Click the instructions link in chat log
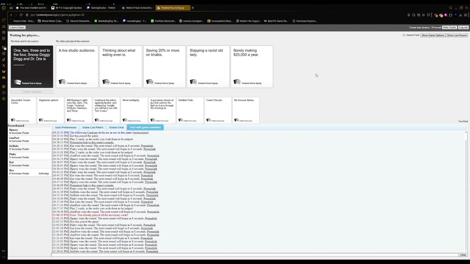Viewport: 470px width, 264px height. [141, 133]
